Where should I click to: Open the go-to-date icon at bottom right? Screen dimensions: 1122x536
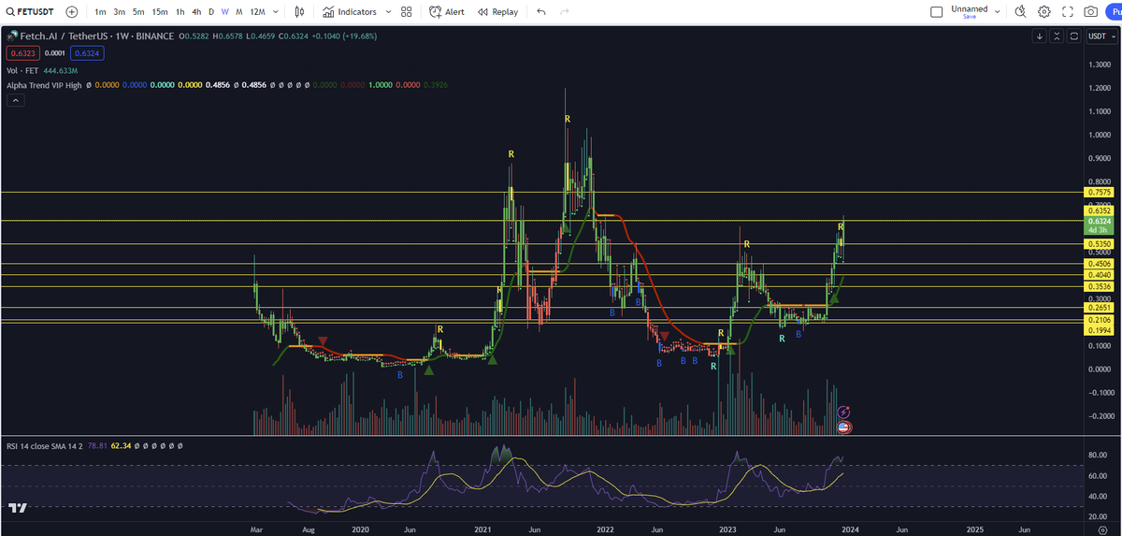point(1102,529)
